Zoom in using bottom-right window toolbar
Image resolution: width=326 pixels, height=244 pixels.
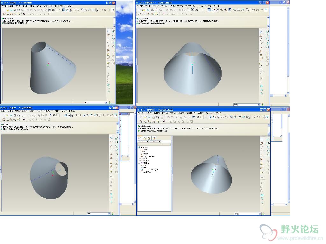click(x=223, y=117)
